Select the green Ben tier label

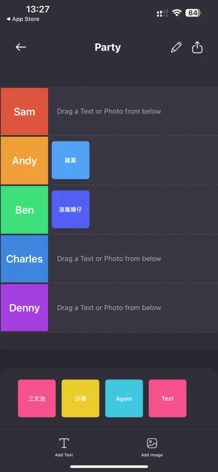pyautogui.click(x=24, y=210)
